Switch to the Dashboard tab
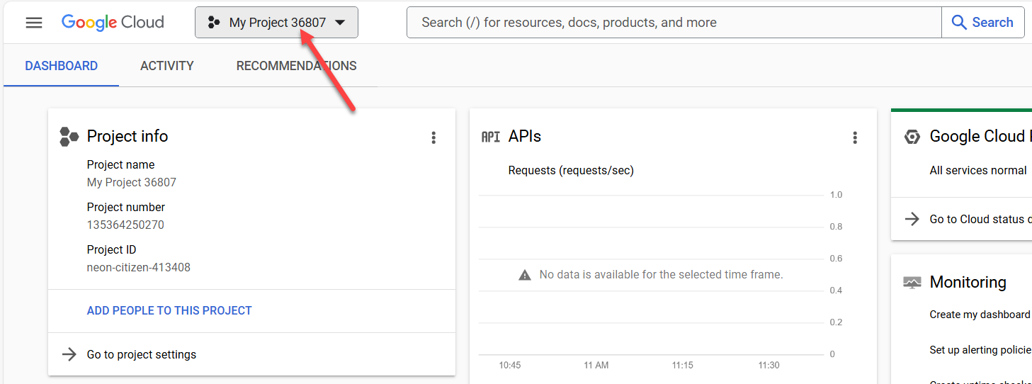 (62, 66)
